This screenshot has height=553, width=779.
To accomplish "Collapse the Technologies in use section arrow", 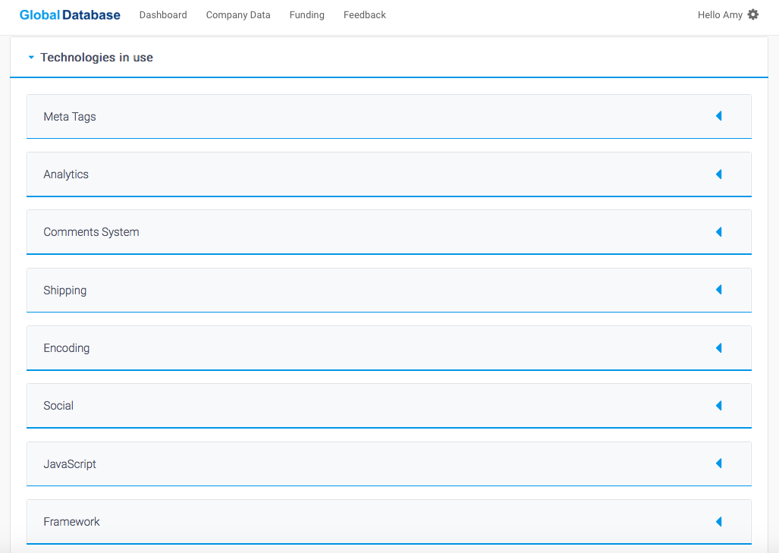I will click(31, 58).
